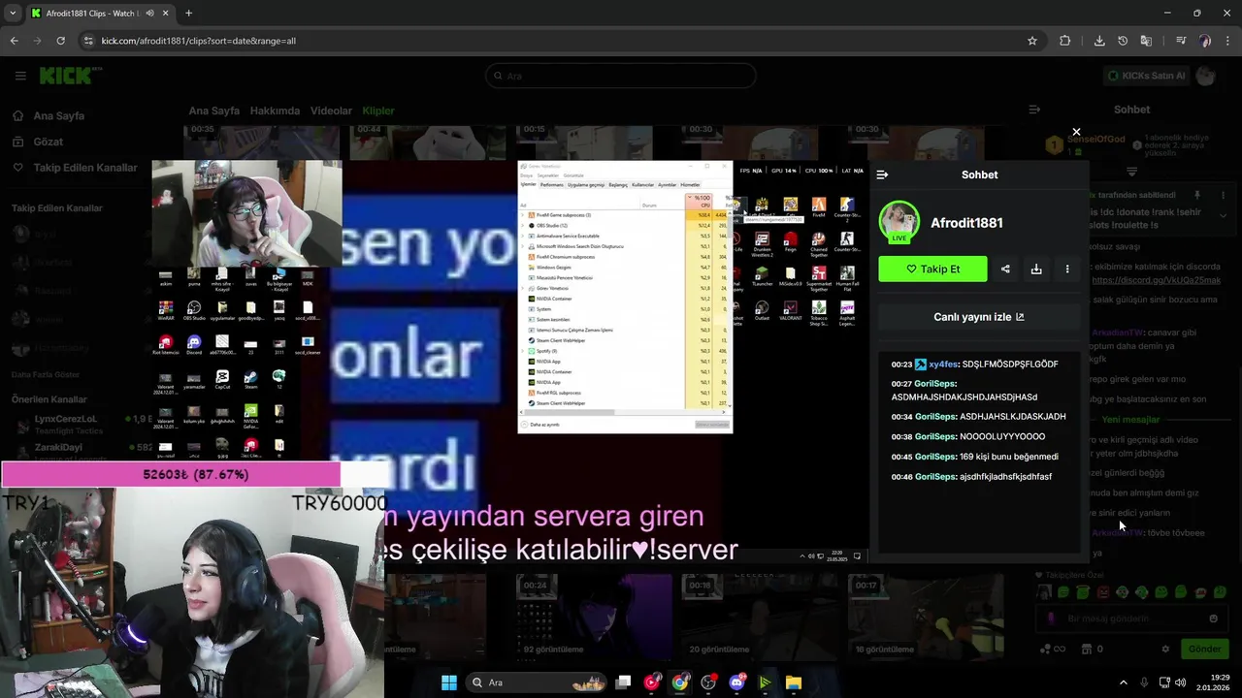The width and height of the screenshot is (1242, 698).
Task: Click 'Yeni mesajlar' new messages indicator
Action: coord(1130,420)
